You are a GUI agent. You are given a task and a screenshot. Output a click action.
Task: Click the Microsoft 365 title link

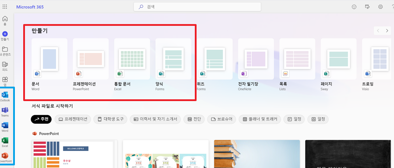(30, 7)
